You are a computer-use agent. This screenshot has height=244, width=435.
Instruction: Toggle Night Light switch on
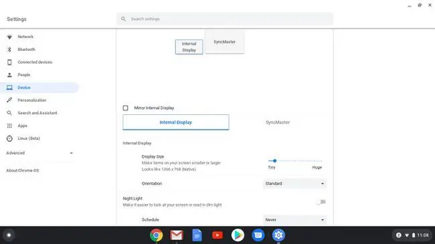321,202
